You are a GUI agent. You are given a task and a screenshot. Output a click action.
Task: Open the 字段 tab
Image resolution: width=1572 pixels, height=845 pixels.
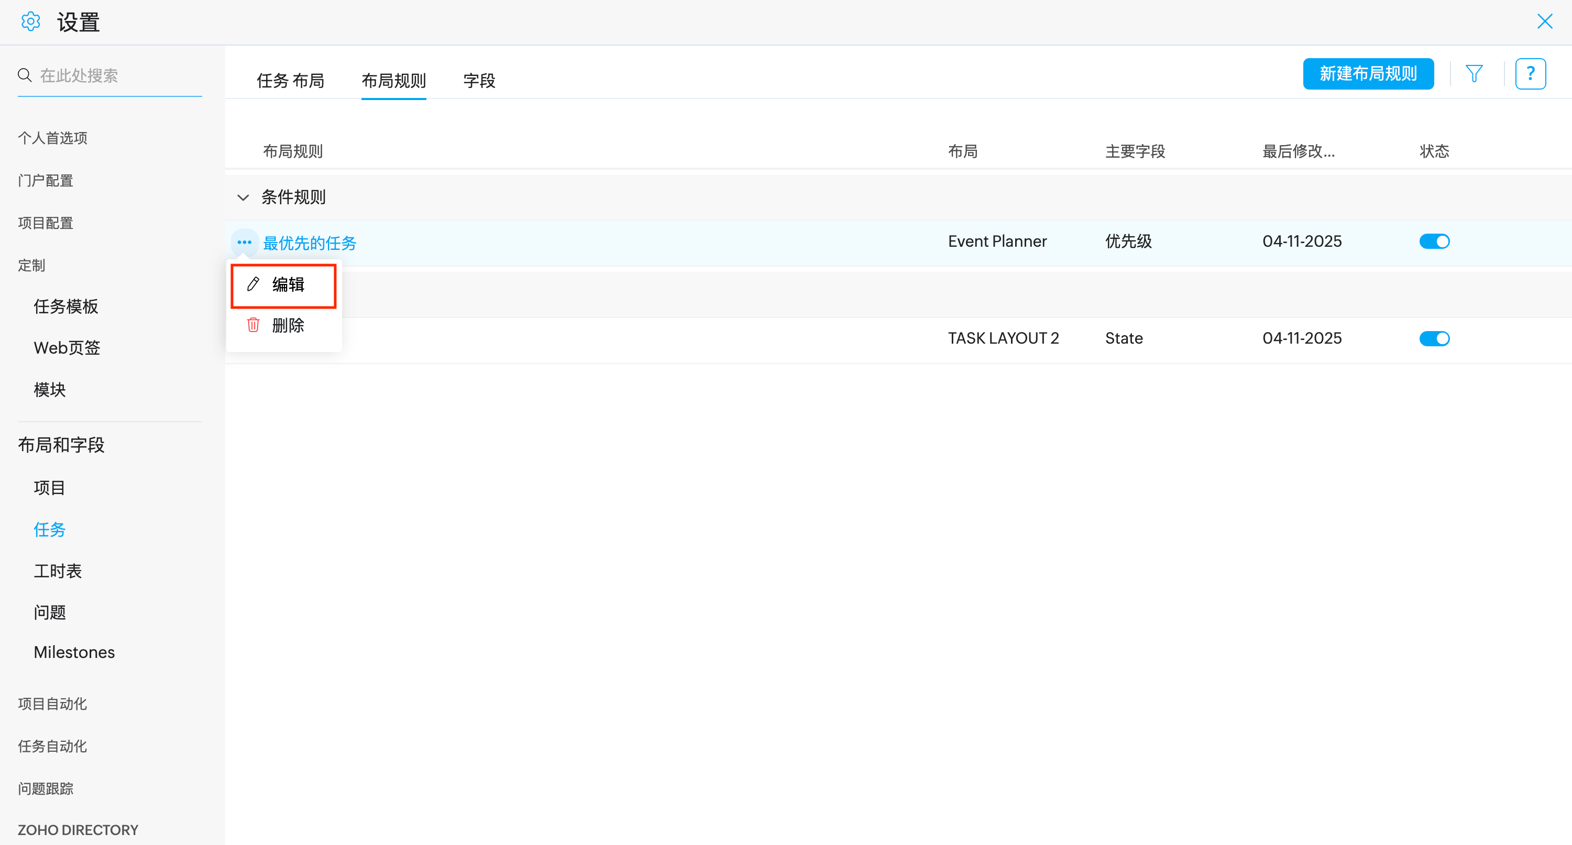(479, 81)
